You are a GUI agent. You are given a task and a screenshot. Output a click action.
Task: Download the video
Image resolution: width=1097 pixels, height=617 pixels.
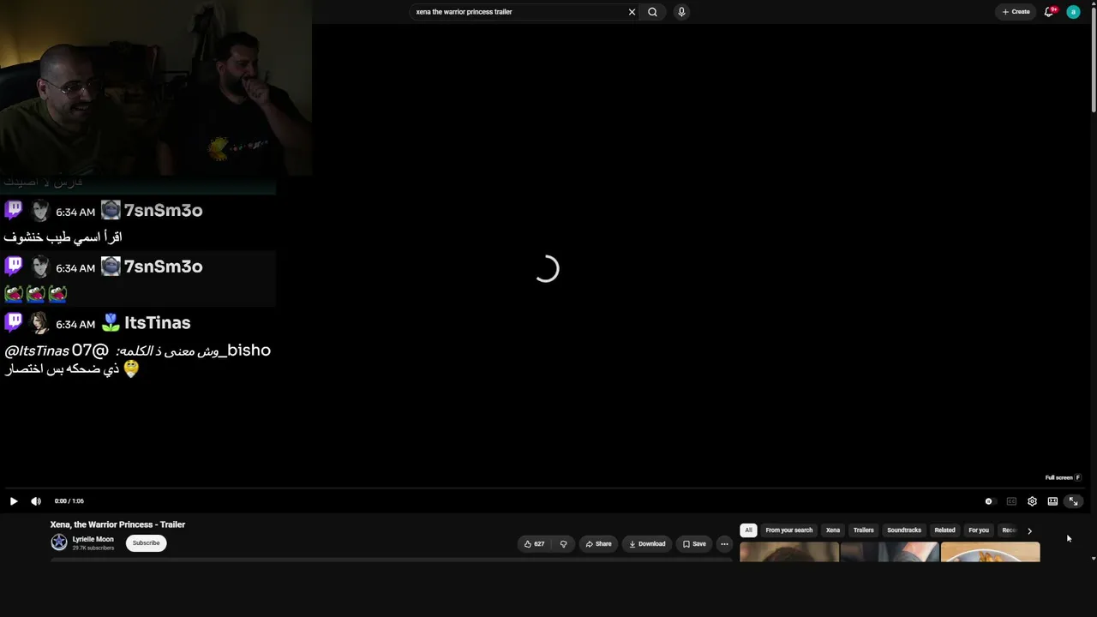tap(647, 544)
